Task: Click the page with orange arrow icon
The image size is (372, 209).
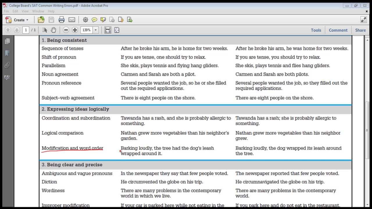Action: 121,20
